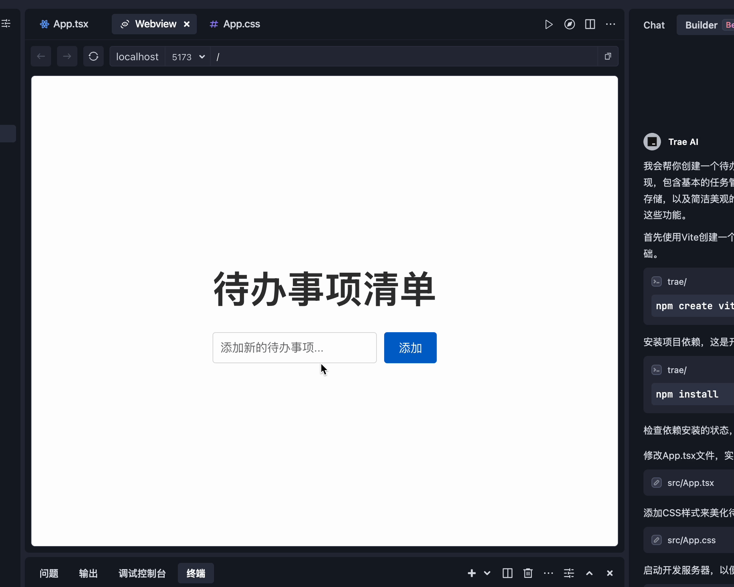Viewport: 734px width, 587px height.
Task: Create a new terminal with the plus icon
Action: pyautogui.click(x=471, y=573)
